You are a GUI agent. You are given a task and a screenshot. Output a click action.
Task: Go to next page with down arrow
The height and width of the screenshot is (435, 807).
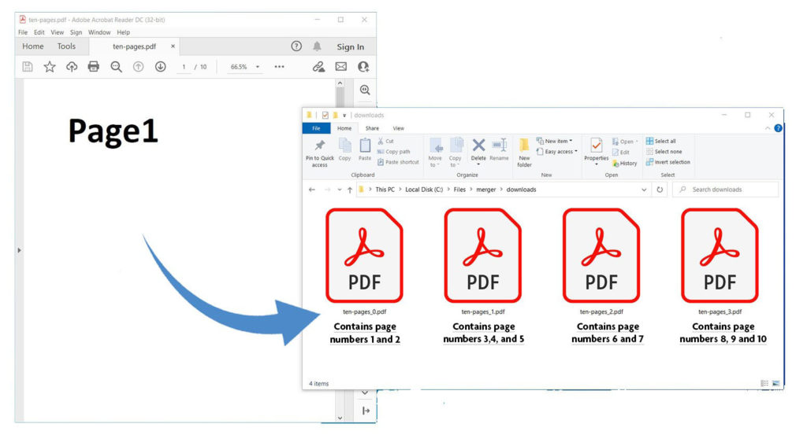[x=160, y=67]
